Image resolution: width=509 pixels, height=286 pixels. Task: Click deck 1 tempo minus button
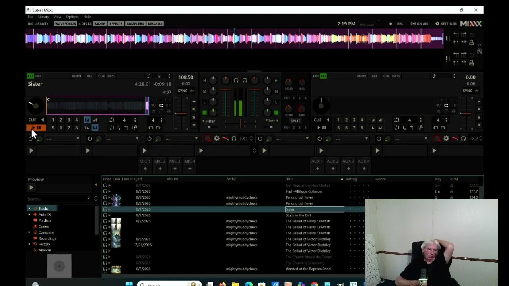coord(194,101)
